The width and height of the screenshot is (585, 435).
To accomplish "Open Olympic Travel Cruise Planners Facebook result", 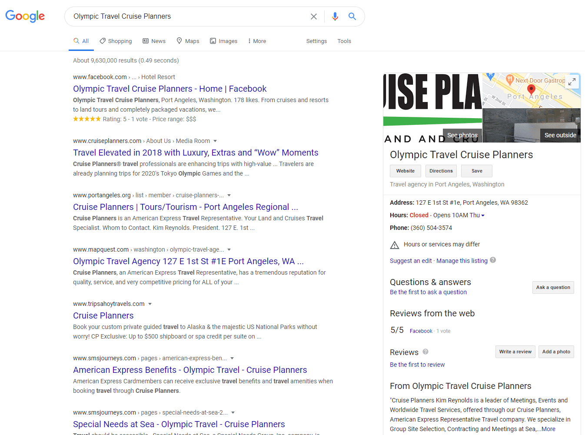I will [x=170, y=89].
